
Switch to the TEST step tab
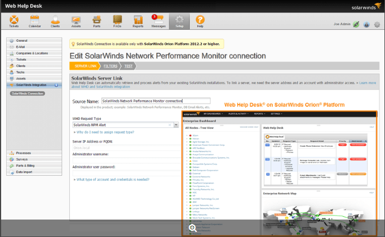pos(128,66)
